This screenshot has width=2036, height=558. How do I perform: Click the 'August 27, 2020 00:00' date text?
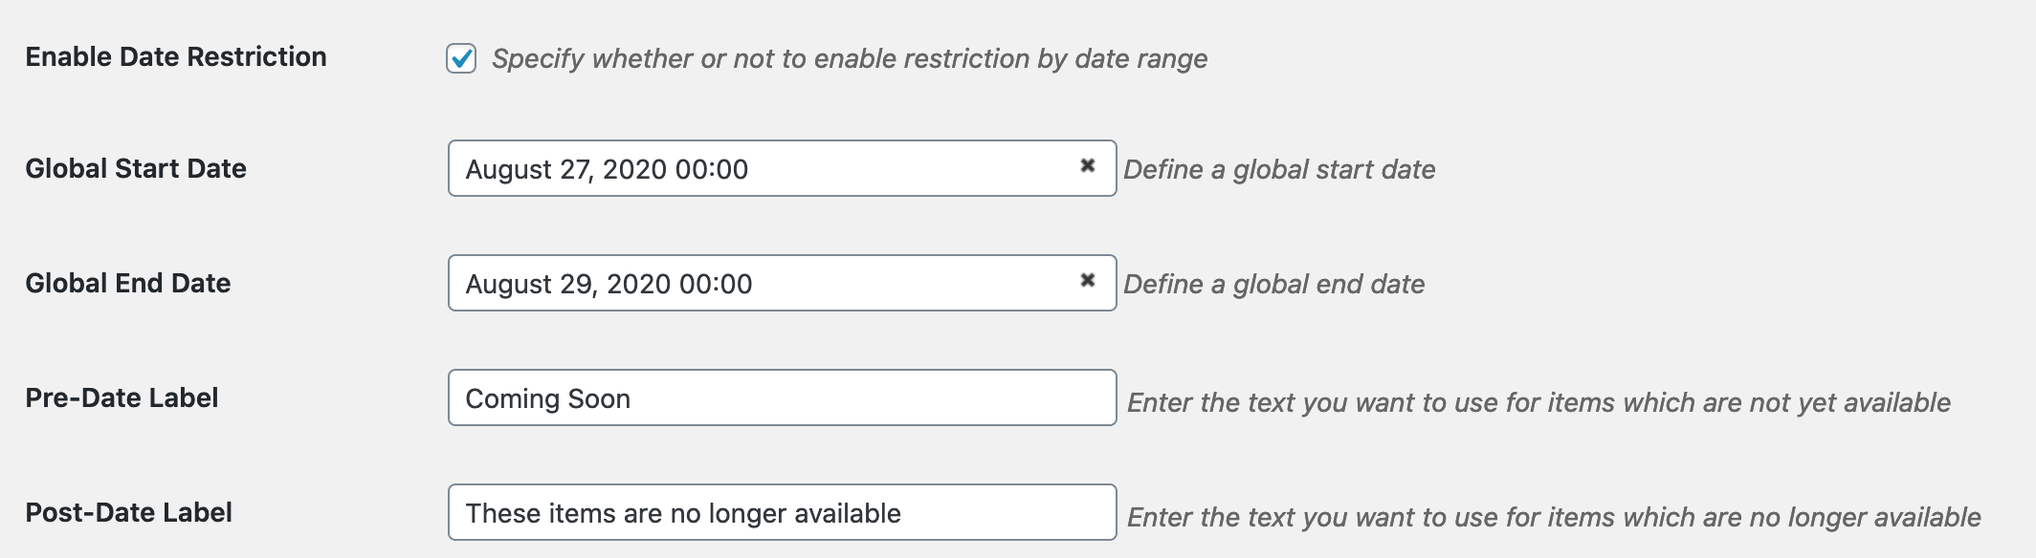pos(607,169)
